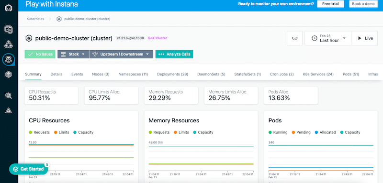Click the clock icon in time picker
383x183 pixels.
pos(315,38)
